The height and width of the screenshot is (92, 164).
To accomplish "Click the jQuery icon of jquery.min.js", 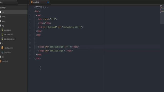I will pos(2,52).
